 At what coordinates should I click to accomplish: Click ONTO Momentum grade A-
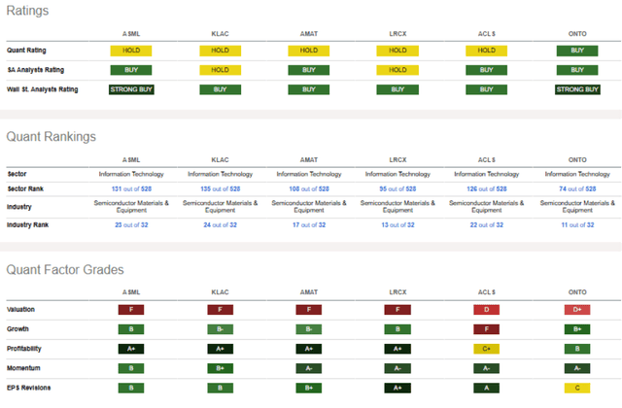point(577,368)
